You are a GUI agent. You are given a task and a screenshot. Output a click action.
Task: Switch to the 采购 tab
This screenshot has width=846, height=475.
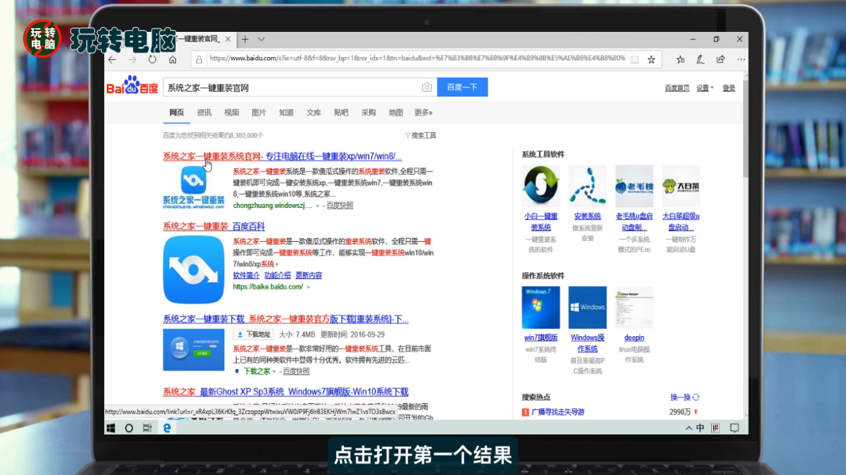click(368, 112)
